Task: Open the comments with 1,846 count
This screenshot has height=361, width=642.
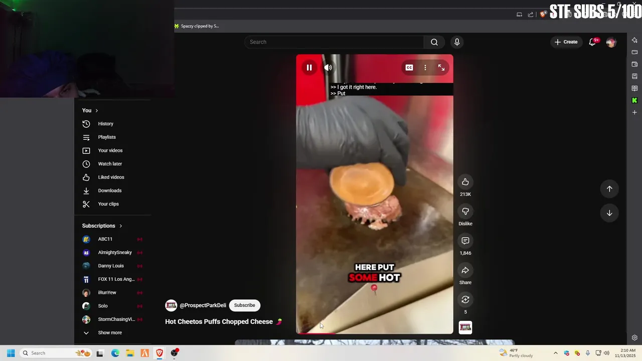Action: 465,241
